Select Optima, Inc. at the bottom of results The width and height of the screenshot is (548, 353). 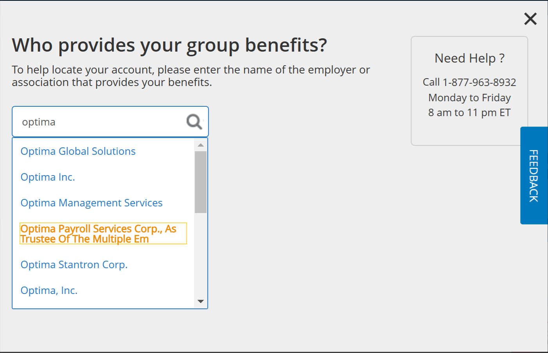tap(49, 290)
